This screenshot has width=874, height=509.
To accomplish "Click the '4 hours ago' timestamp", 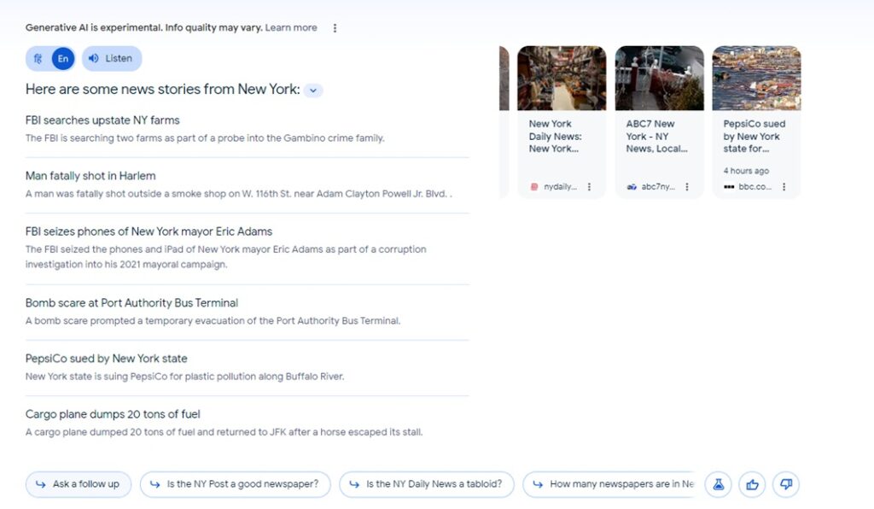I will point(746,171).
